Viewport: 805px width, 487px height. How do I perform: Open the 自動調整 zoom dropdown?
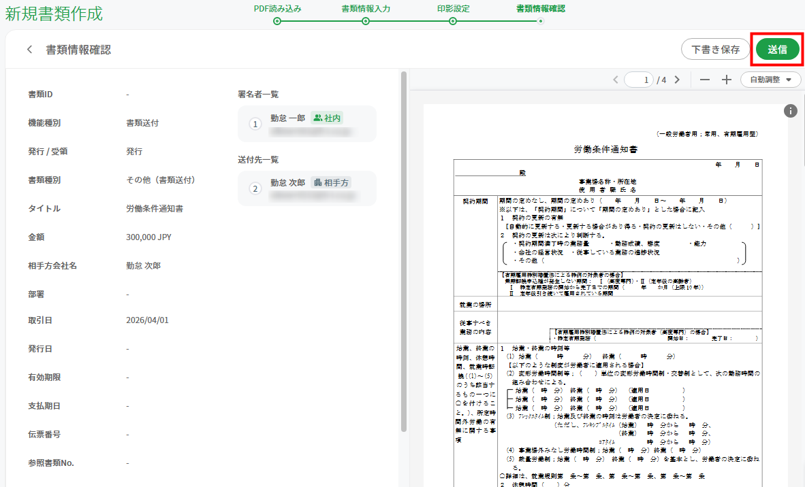(770, 80)
